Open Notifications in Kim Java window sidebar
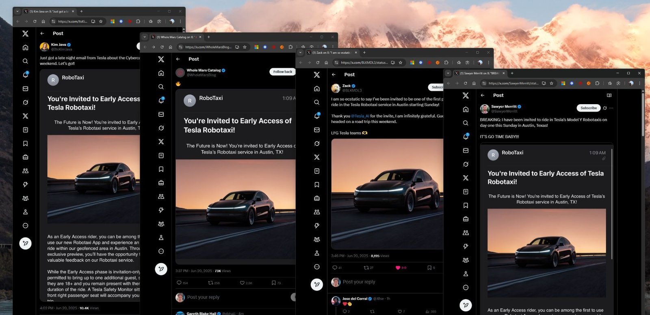 (x=25, y=75)
